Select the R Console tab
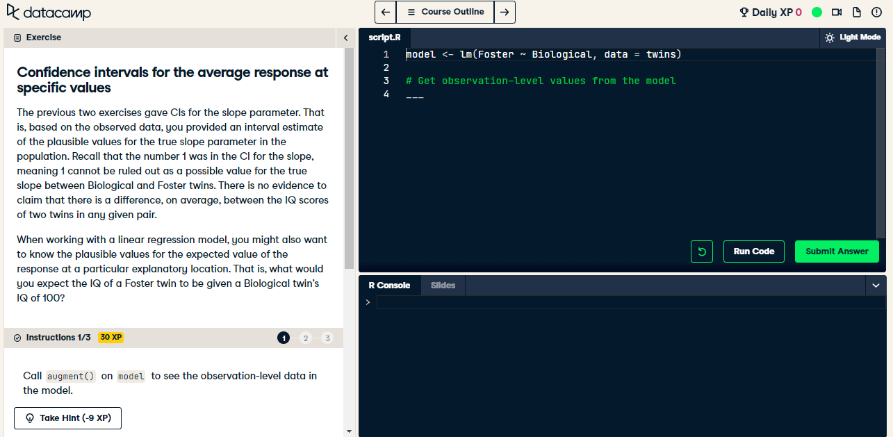 (389, 285)
